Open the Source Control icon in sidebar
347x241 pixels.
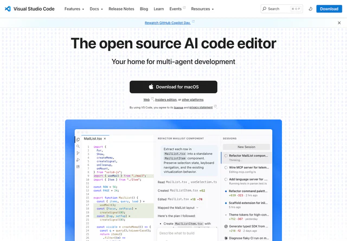pyautogui.click(x=78, y=153)
